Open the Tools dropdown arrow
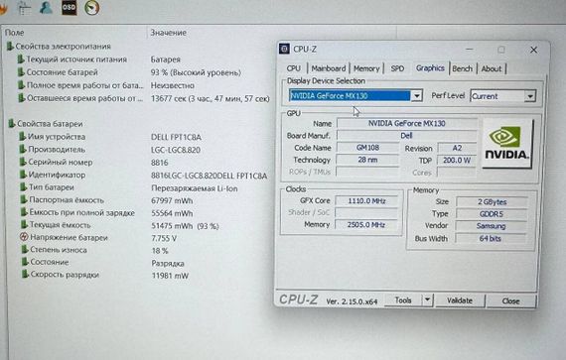Viewport: 566px width, 360px height. 427,300
